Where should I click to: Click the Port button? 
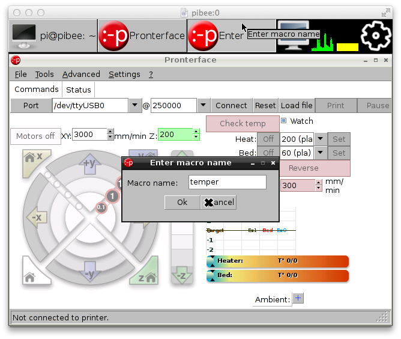coord(31,106)
